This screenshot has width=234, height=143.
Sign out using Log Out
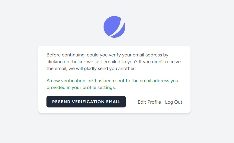point(174,102)
